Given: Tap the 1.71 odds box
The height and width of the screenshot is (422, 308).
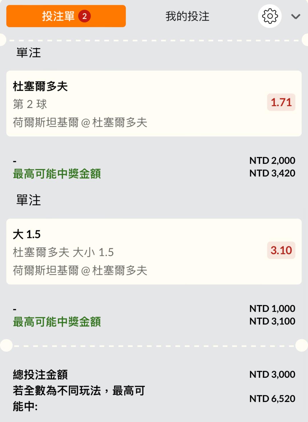Looking at the screenshot, I should click(281, 102).
